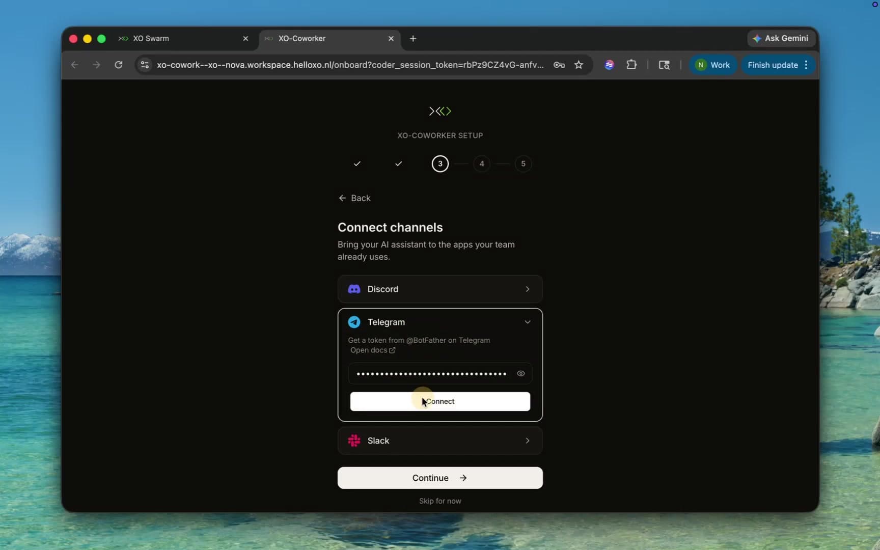Click the Connect button for Telegram
This screenshot has height=550, width=880.
pos(440,401)
